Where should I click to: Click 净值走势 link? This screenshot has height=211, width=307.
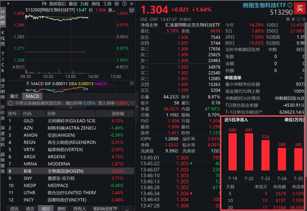tap(149, 25)
